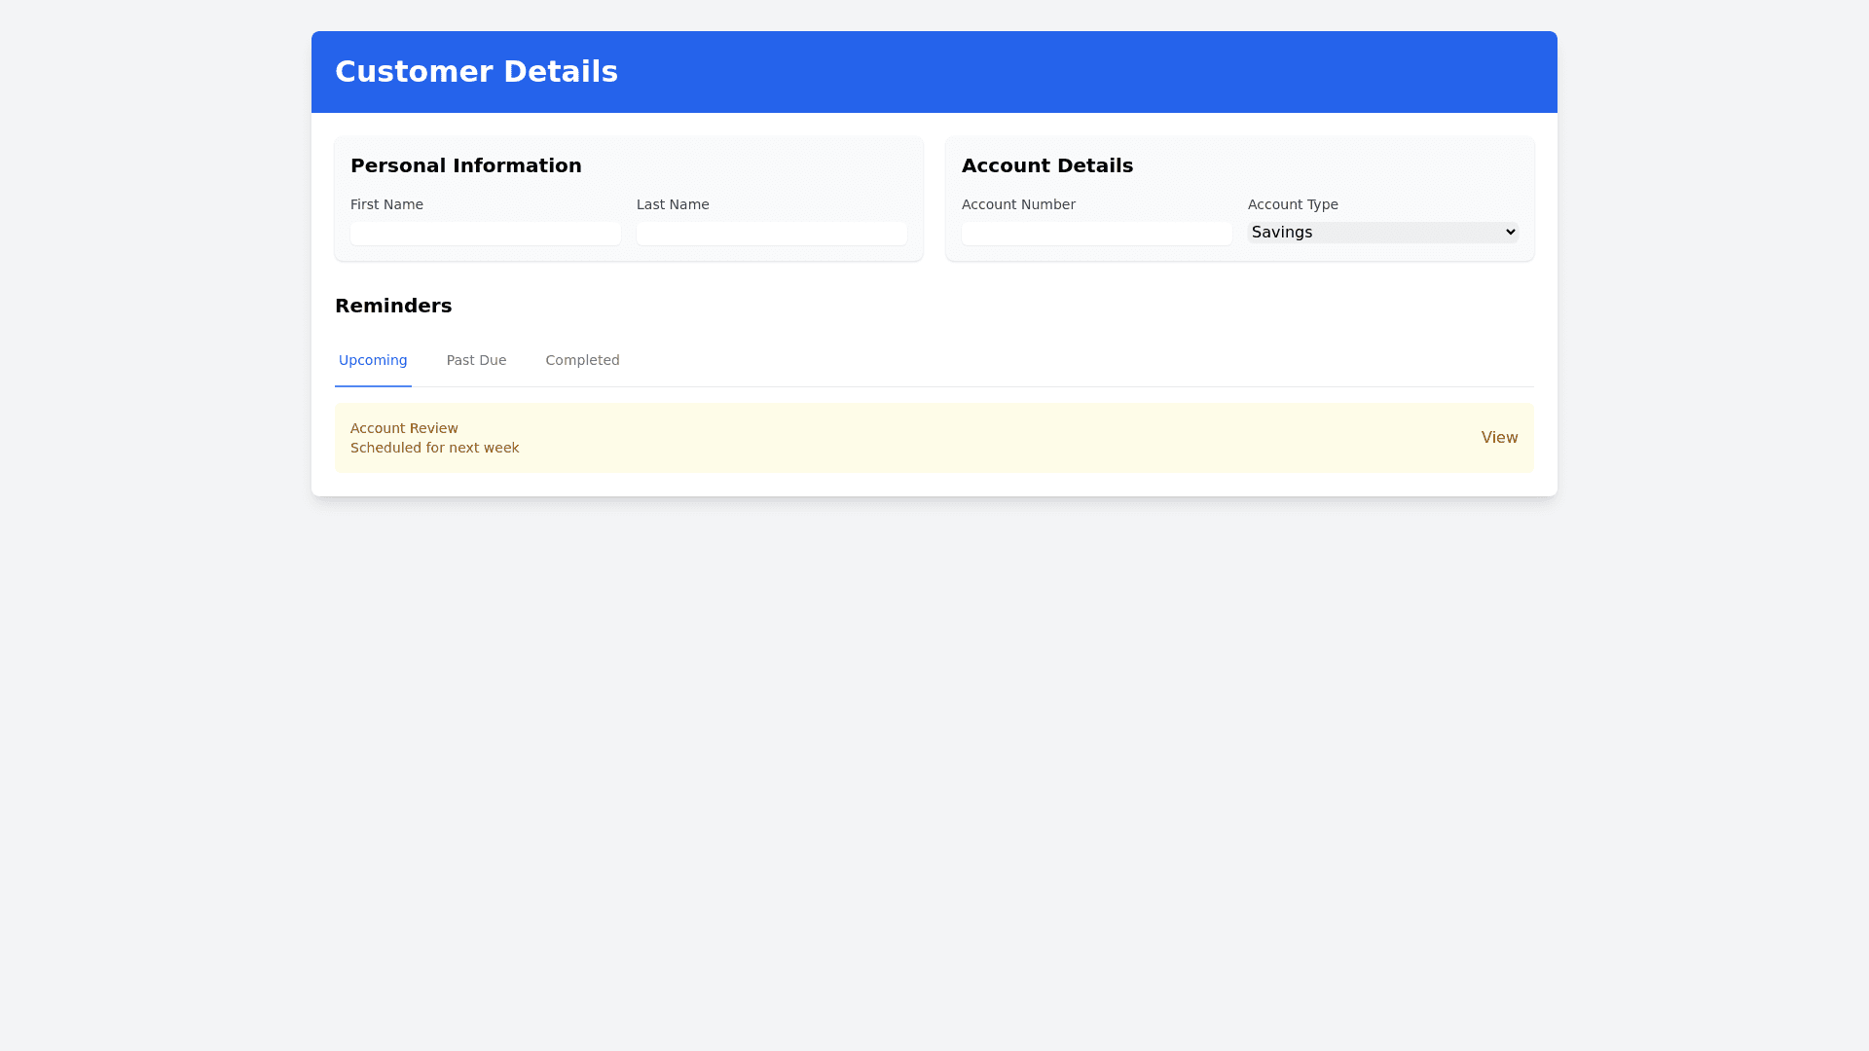Open the Account Type dropdown
Viewport: 1869px width, 1051px height.
coord(1382,233)
